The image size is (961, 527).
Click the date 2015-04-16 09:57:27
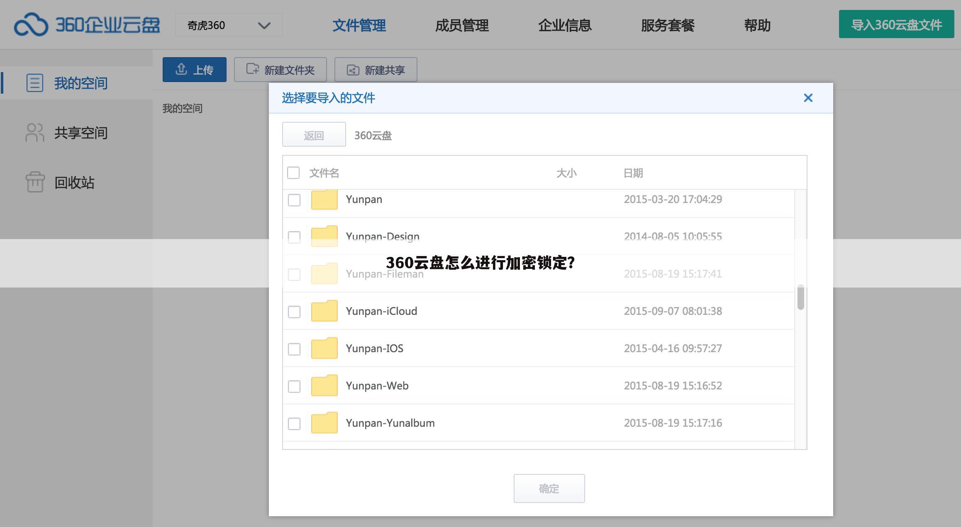[x=673, y=348]
